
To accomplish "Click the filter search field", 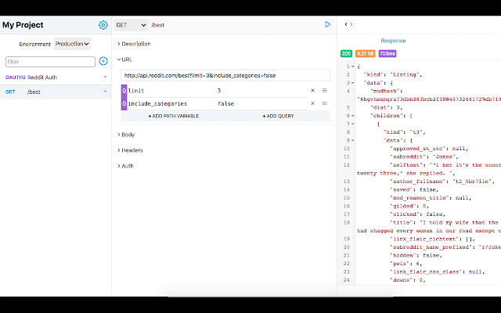I will [50, 61].
